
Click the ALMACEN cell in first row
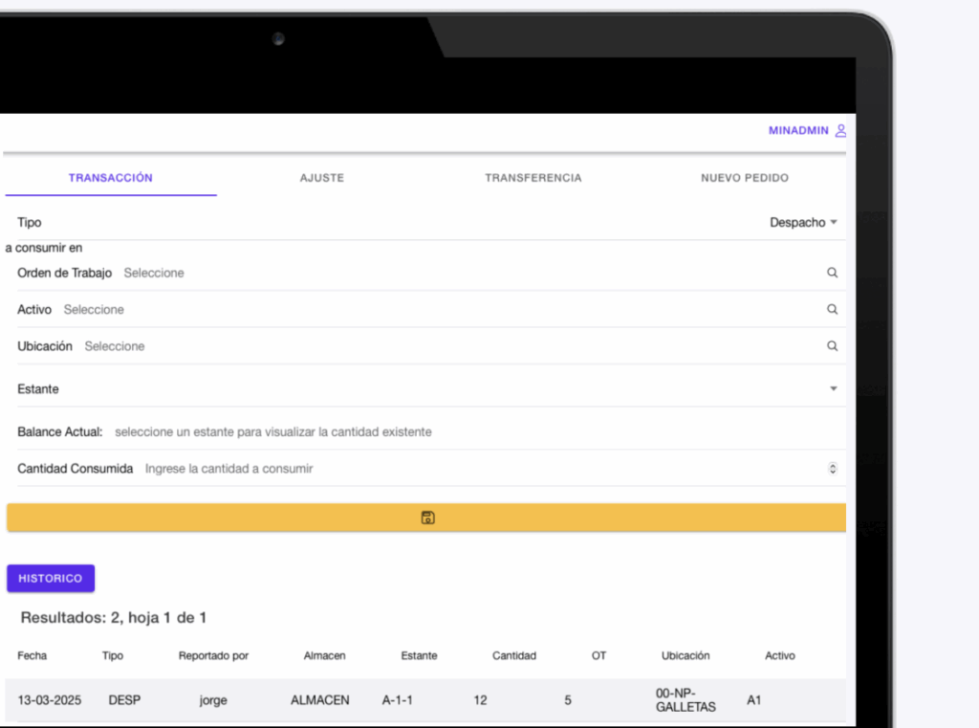point(319,700)
